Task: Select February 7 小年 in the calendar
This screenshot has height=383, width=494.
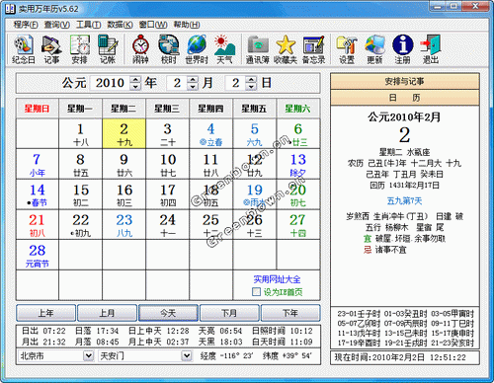Action: tap(38, 164)
